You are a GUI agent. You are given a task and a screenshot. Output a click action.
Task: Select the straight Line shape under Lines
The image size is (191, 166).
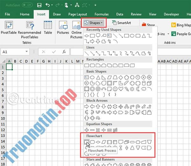click(x=87, y=54)
